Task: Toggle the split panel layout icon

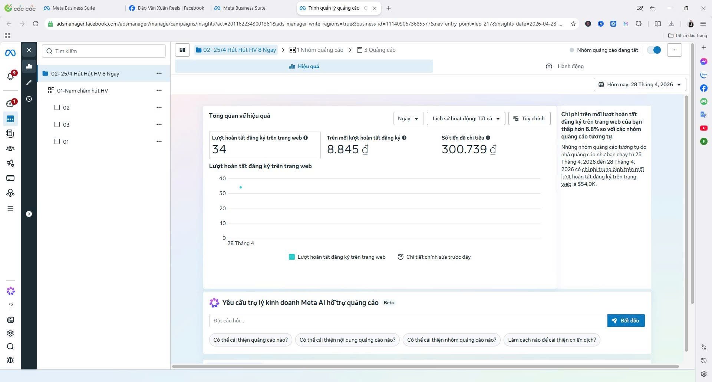Action: (x=182, y=50)
